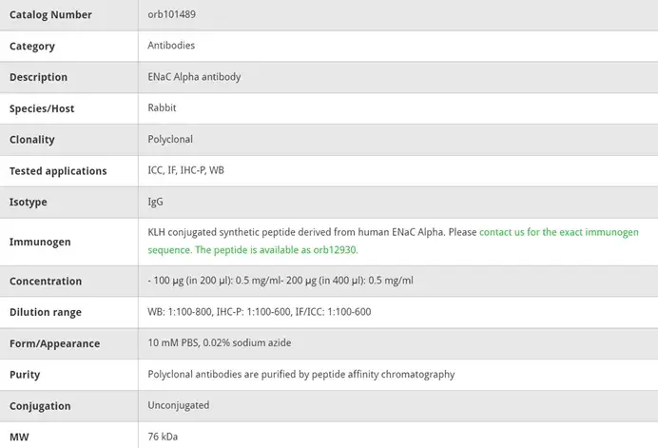
Task: Click the MW value '76 kDa'
Action: click(163, 437)
